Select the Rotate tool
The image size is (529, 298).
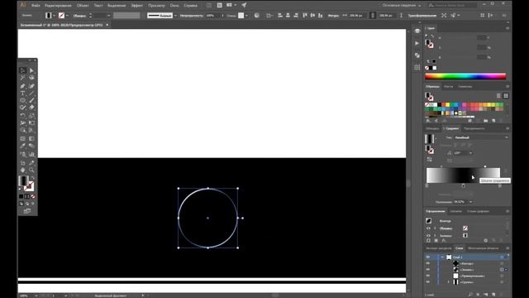(x=22, y=116)
